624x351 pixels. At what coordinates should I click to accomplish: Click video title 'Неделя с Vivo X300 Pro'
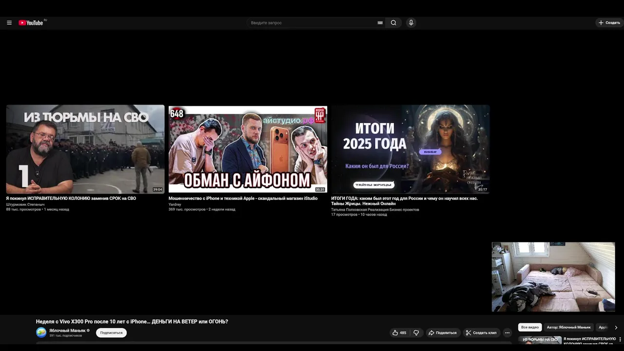point(132,322)
